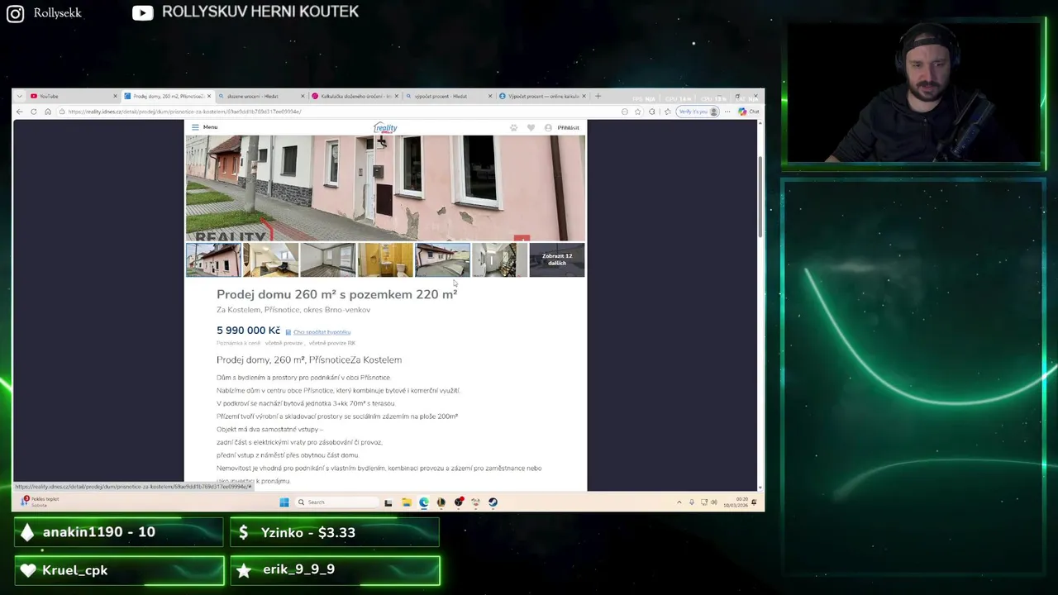Go back using the browser back arrow
This screenshot has width=1058, height=595.
click(20, 112)
